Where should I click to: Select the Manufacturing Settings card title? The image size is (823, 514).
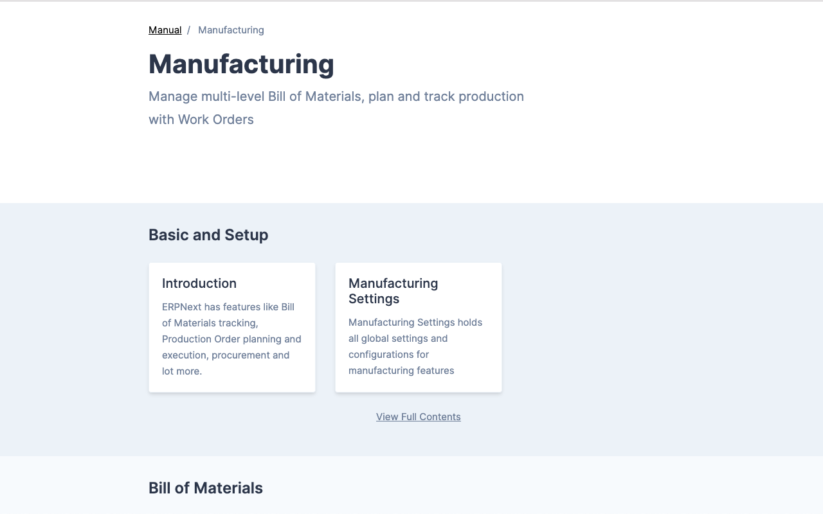pyautogui.click(x=393, y=290)
